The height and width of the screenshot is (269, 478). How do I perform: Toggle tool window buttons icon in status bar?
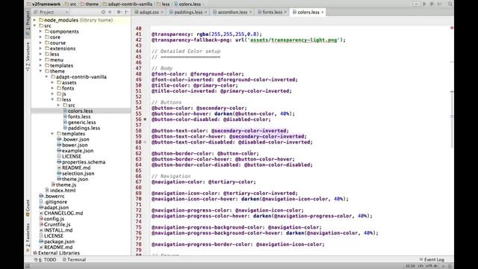click(28, 266)
